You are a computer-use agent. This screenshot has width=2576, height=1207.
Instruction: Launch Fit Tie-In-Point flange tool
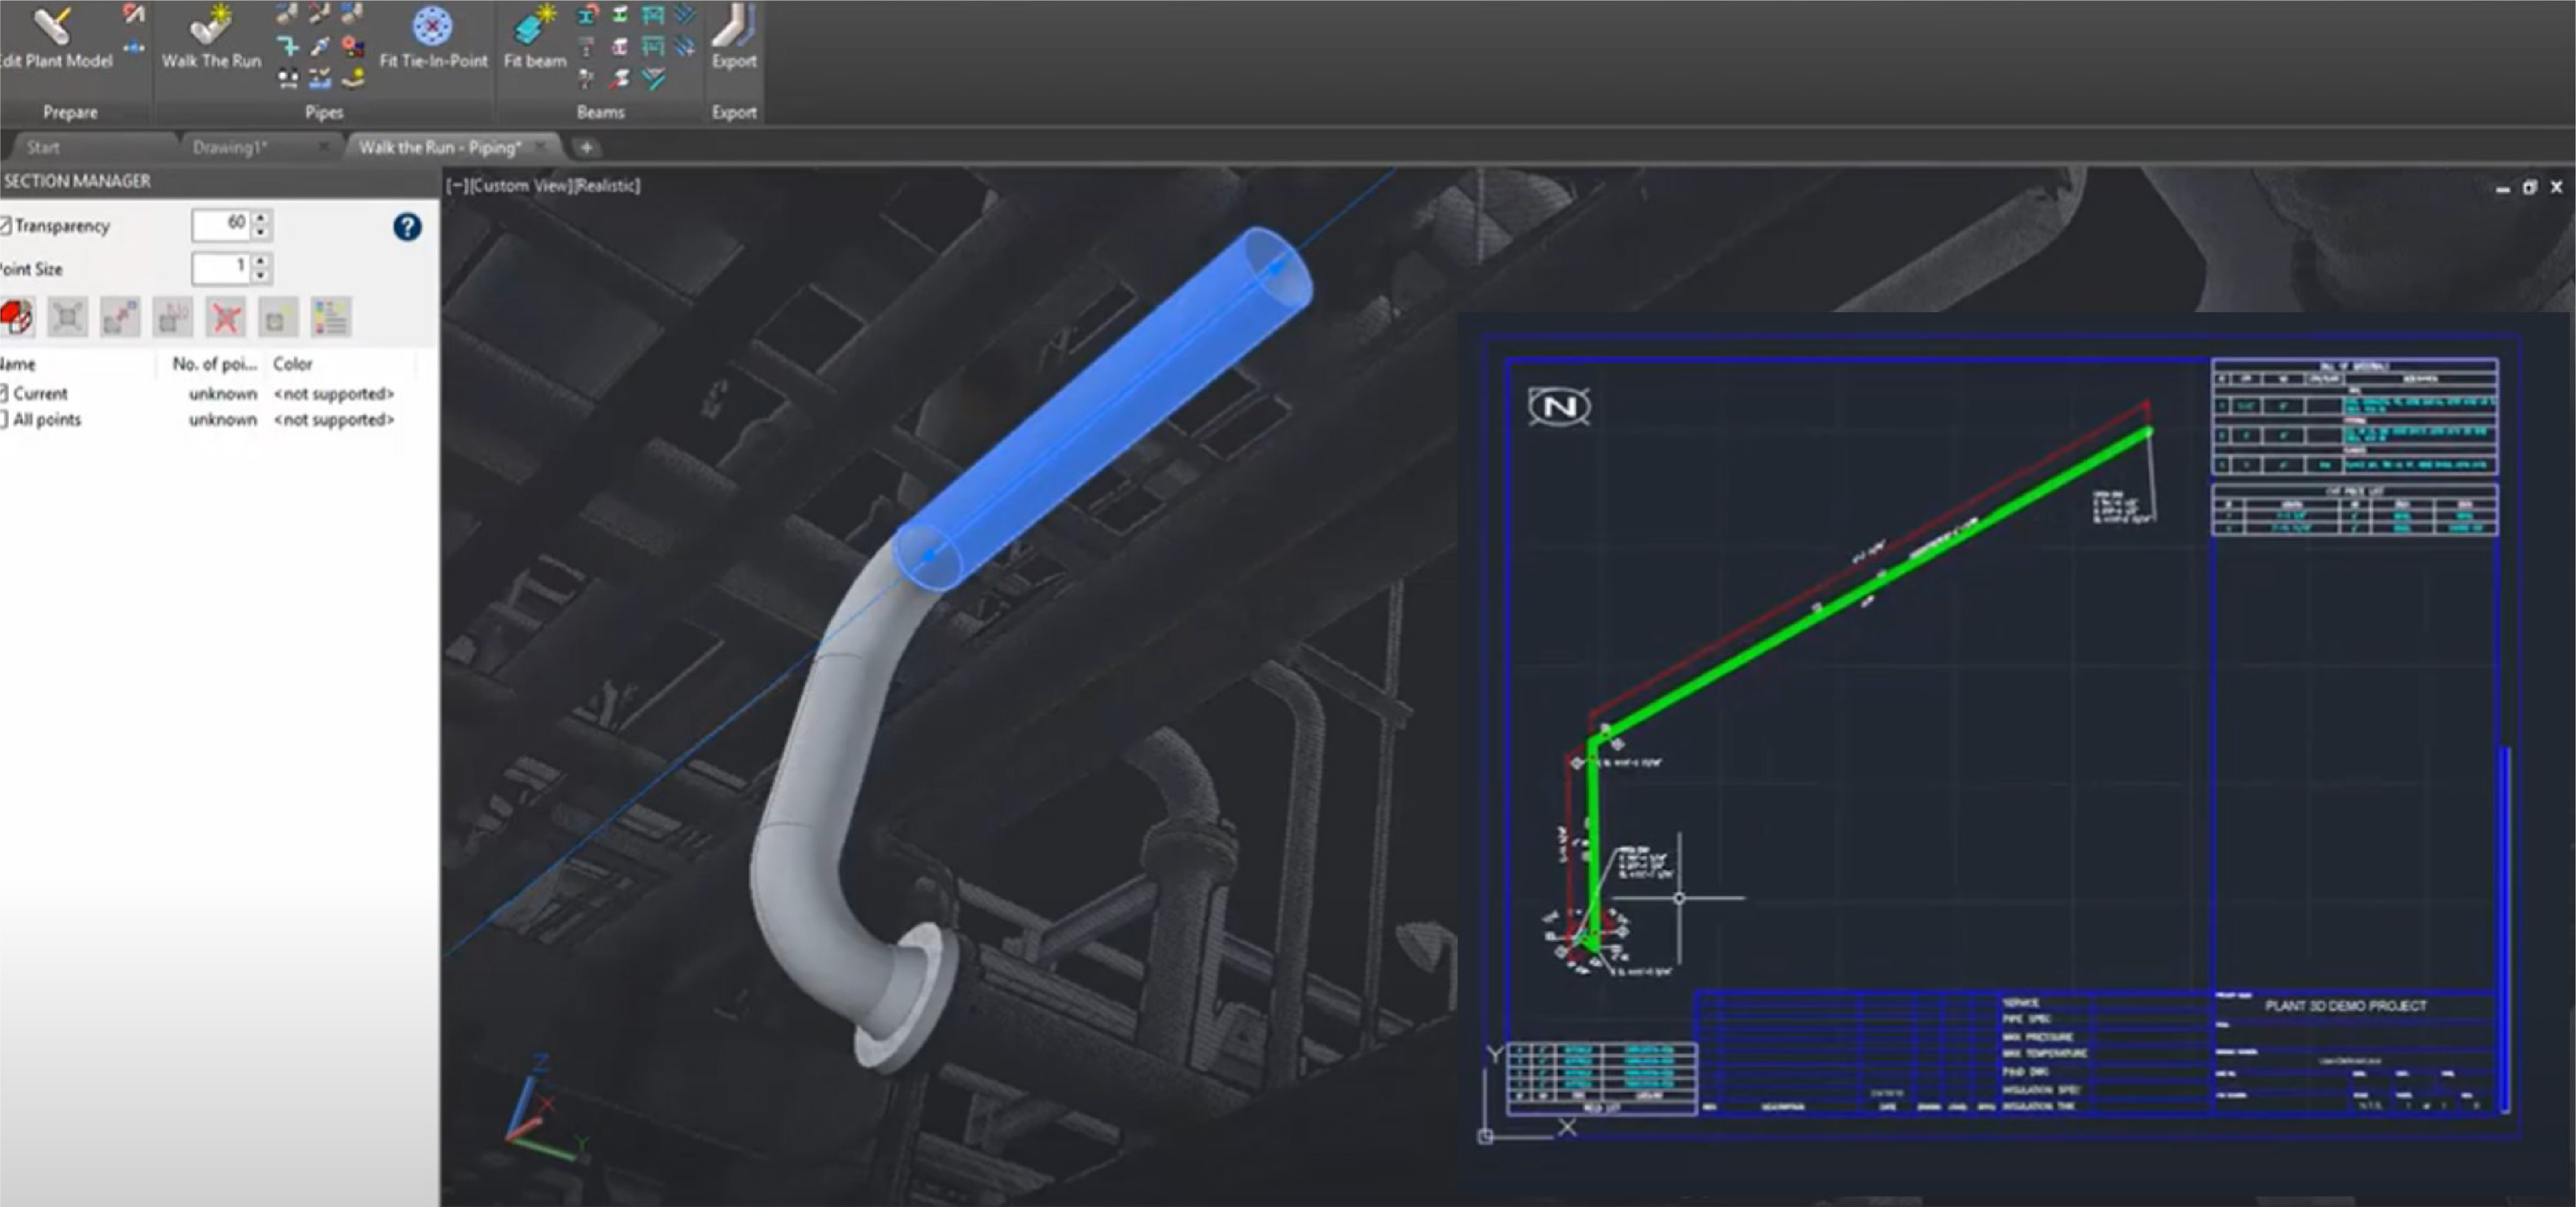click(x=433, y=38)
